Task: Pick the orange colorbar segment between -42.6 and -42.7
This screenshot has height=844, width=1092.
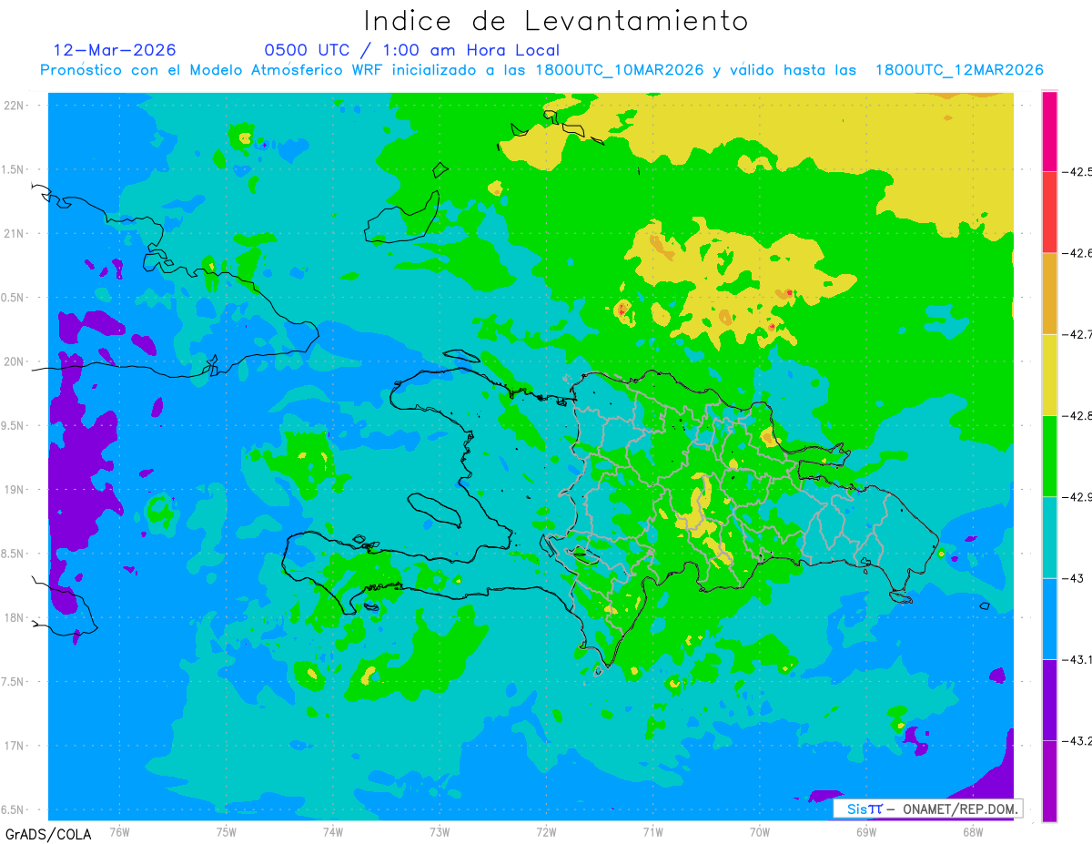Action: 1049,293
